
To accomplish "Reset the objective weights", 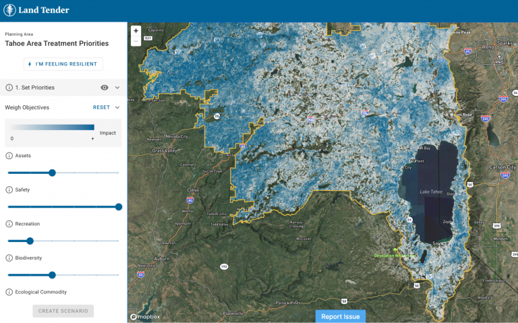I will tap(101, 107).
